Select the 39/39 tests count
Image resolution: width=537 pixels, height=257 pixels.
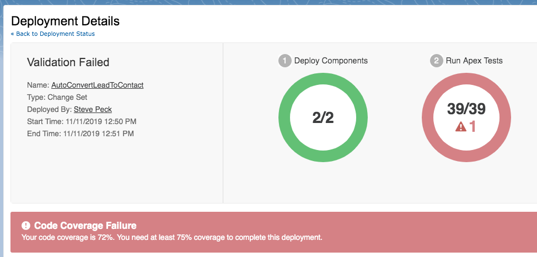tap(466, 109)
